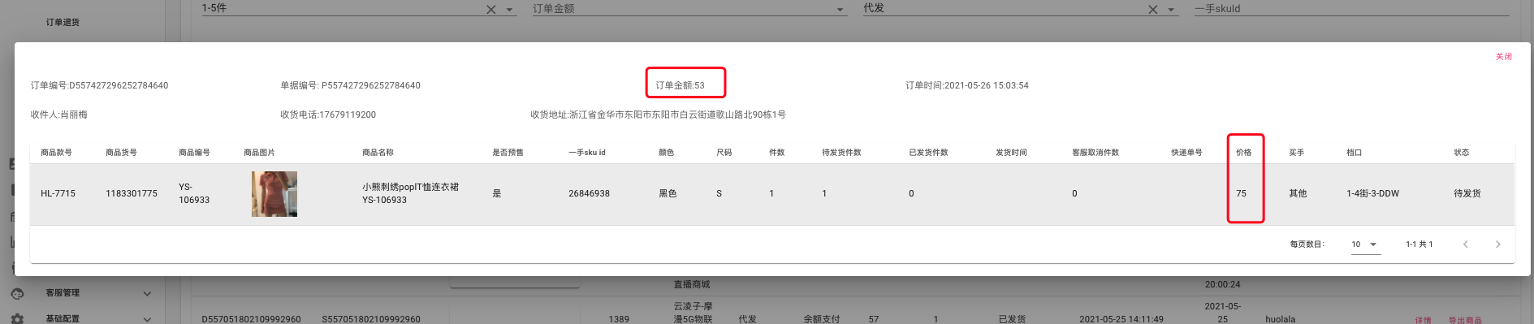
Task: Clear the 1-5件 filter selection
Action: point(490,10)
